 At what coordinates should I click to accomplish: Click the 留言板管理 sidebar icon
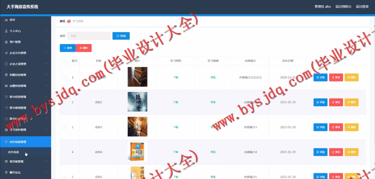[x=7, y=161]
